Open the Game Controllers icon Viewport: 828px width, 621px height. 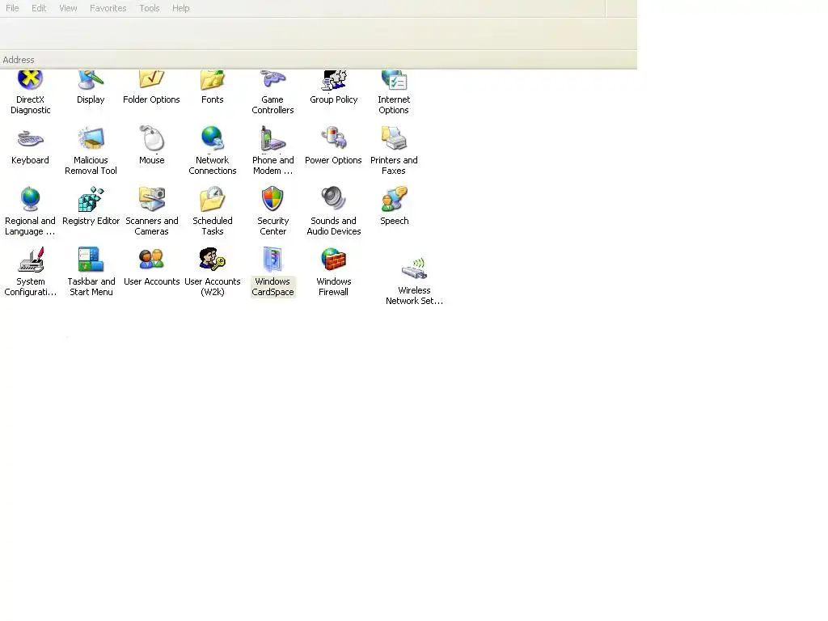coord(272,80)
